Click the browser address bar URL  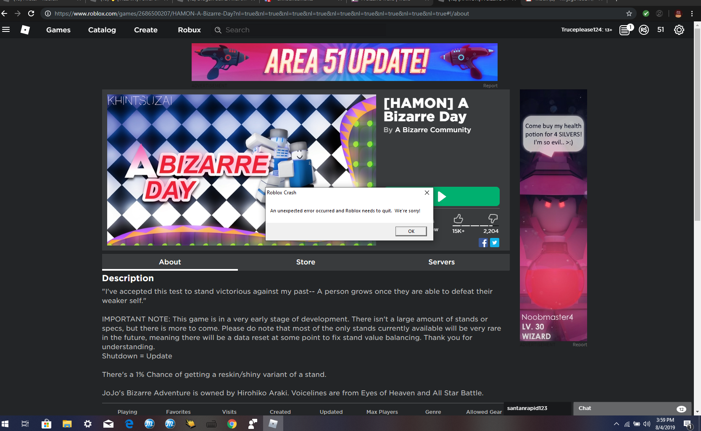(x=261, y=13)
